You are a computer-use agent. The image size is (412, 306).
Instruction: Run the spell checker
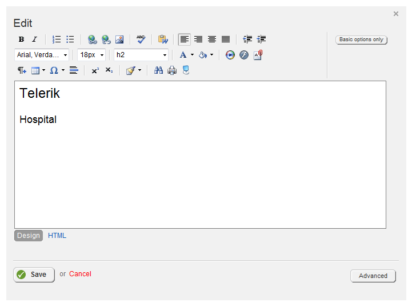[x=141, y=39]
